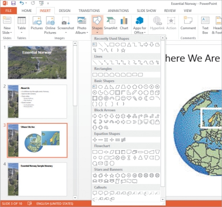This screenshot has width=222, height=207.
Task: Select Quad Arrow in Block Arrows
Action: coord(129,116)
